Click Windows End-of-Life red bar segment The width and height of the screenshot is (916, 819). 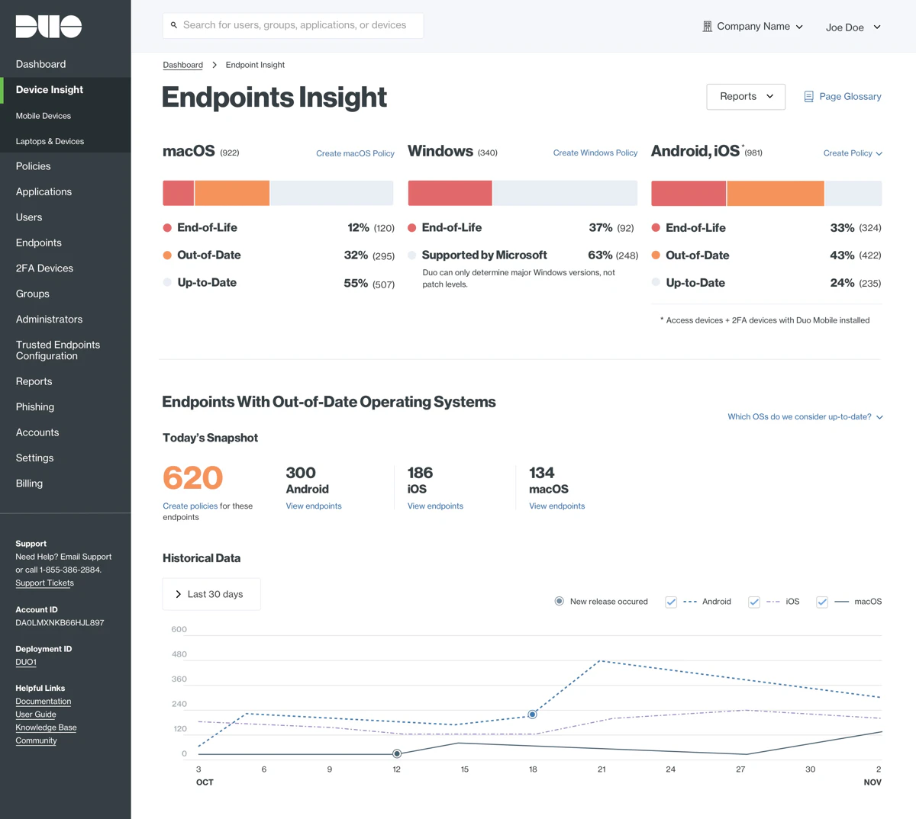tap(450, 193)
